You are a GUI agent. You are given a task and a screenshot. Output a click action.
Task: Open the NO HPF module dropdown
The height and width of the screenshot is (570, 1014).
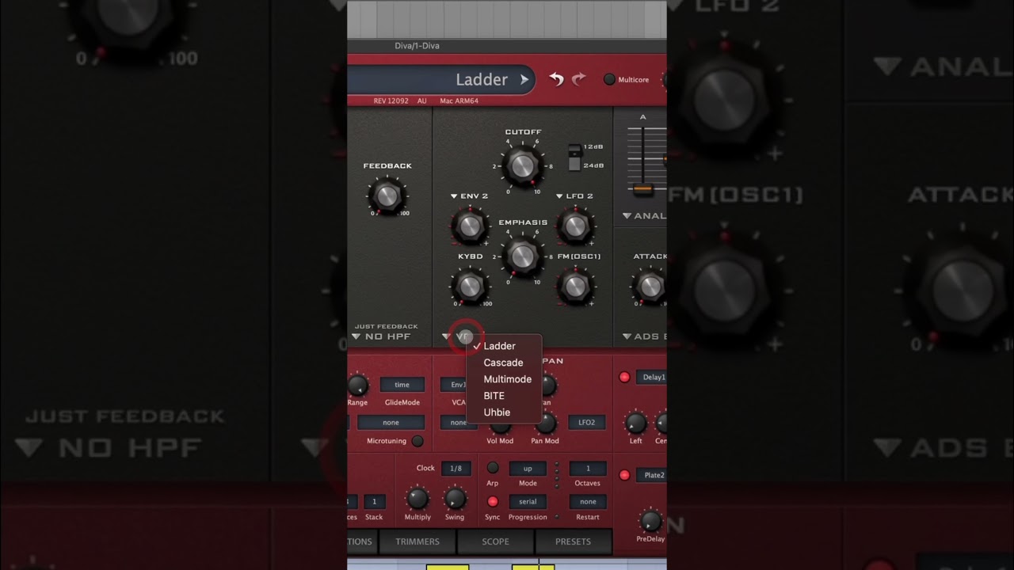coord(382,336)
